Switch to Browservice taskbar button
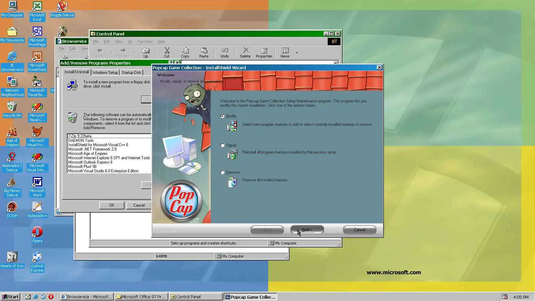Viewport: 535px width, 301px height. pos(87,297)
